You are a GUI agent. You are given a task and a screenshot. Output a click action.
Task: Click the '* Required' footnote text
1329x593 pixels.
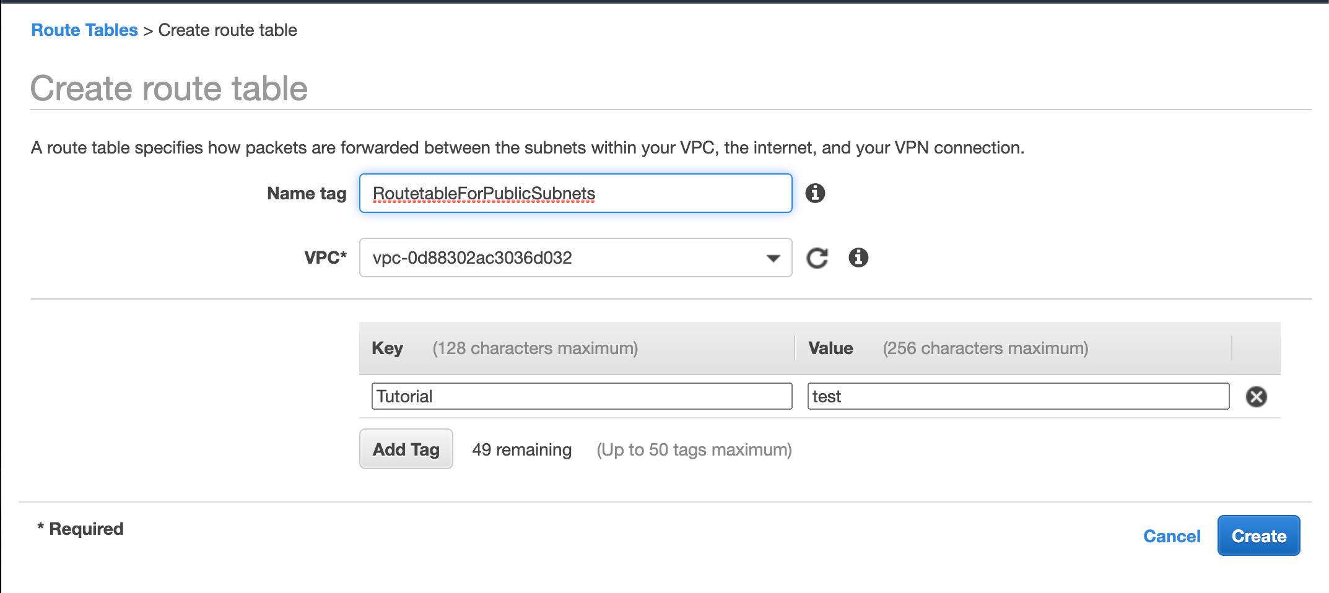pos(81,529)
